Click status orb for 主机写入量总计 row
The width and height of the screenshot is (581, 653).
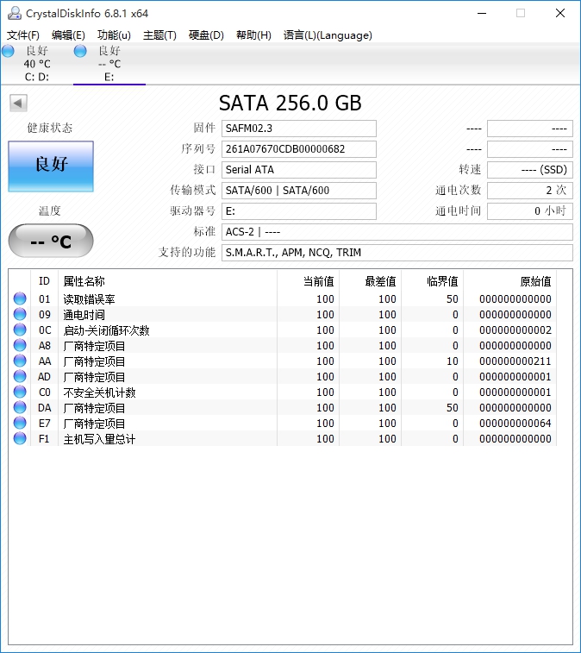(x=20, y=439)
